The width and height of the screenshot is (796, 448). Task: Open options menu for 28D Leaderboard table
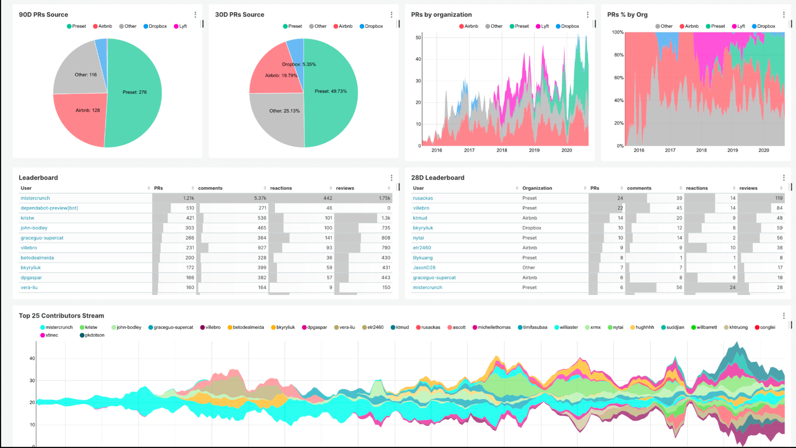[784, 178]
